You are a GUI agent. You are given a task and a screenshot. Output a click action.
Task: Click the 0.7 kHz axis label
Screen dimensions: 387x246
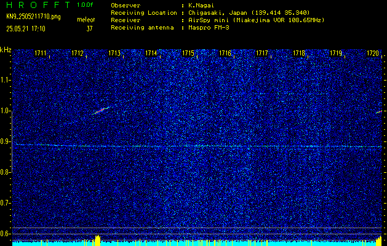click(5, 203)
